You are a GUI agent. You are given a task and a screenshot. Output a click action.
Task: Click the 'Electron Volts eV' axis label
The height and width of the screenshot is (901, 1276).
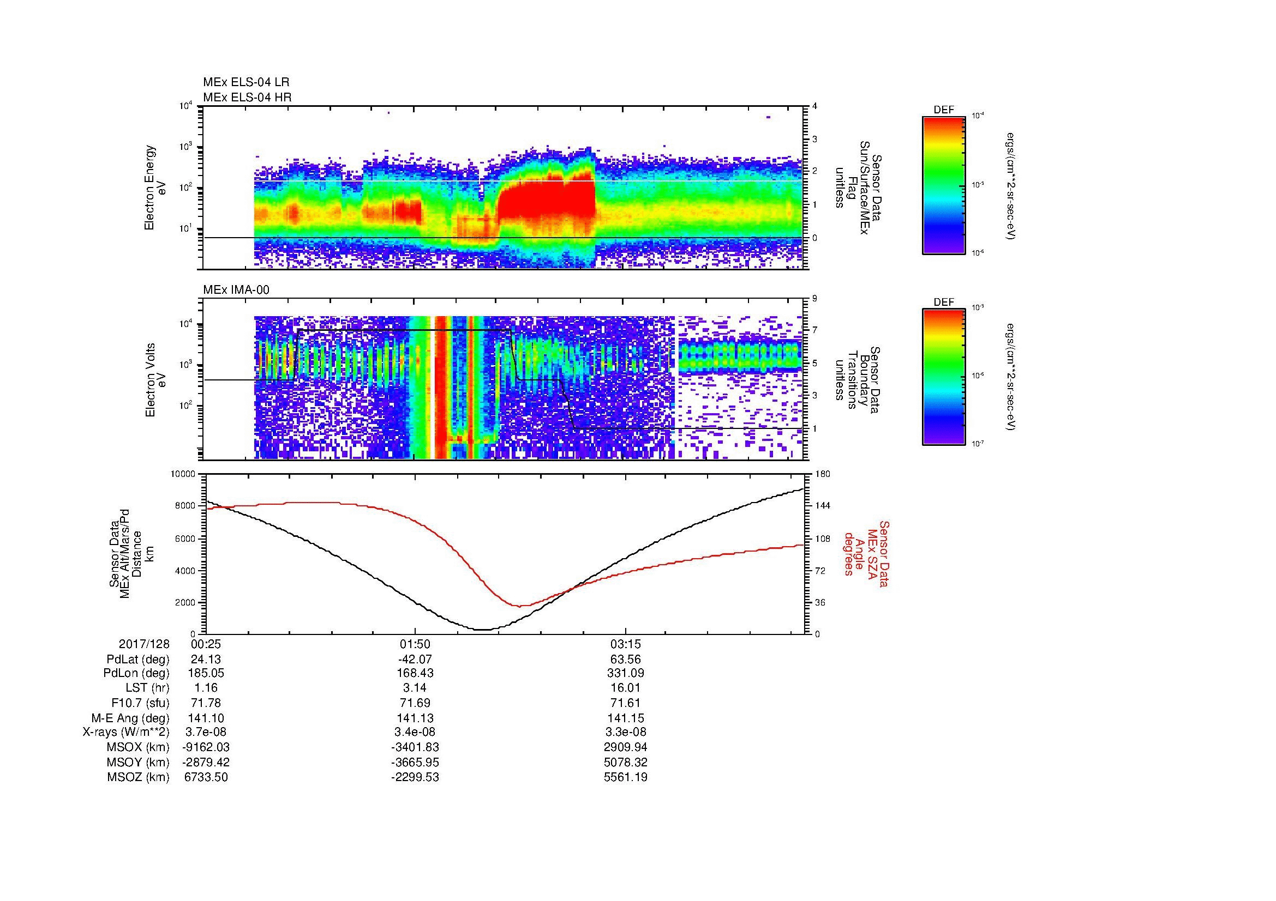(x=155, y=380)
